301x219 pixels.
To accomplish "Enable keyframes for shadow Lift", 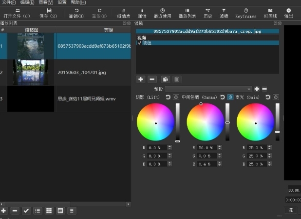I will pos(176,97).
